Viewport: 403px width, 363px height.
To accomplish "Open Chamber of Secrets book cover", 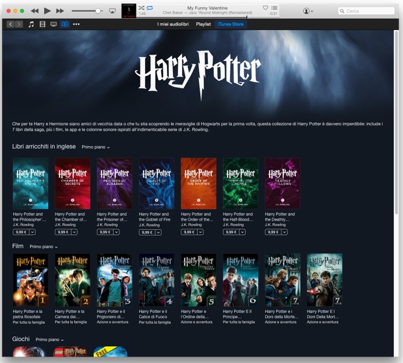I will click(73, 184).
